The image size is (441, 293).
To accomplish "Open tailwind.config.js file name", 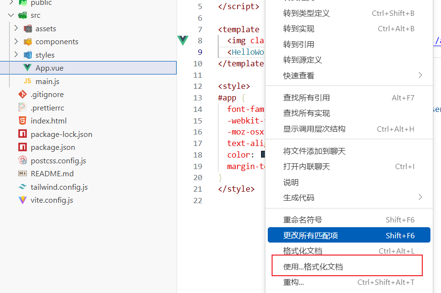I will [x=60, y=187].
